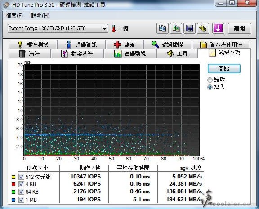Toggle the 4 KB checkbox
This screenshot has width=259, height=209.
[21, 184]
